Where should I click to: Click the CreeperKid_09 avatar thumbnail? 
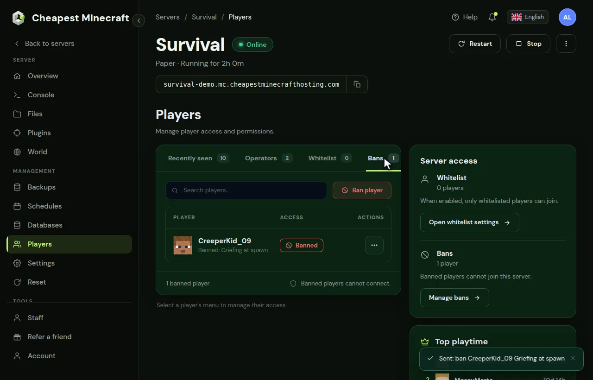click(183, 245)
